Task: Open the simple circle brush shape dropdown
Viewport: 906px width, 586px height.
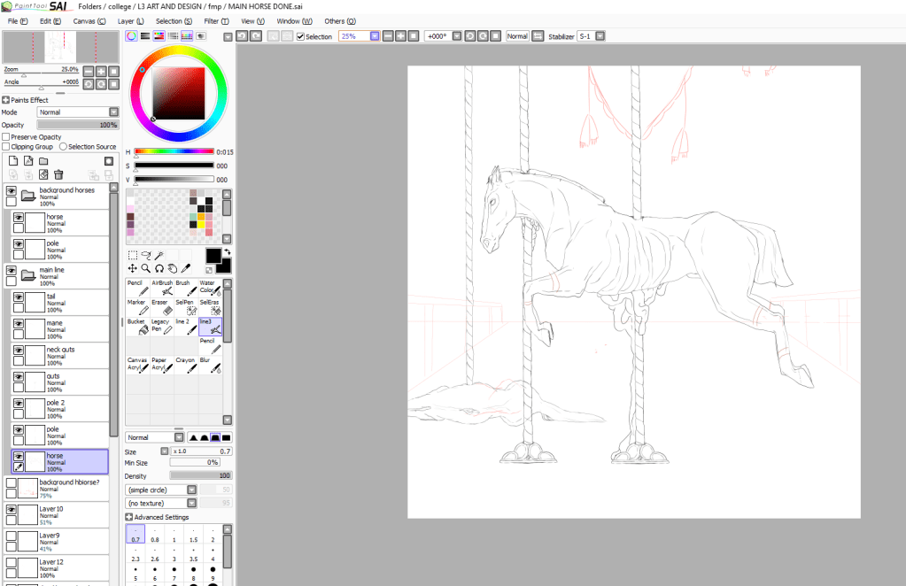Action: pos(161,490)
